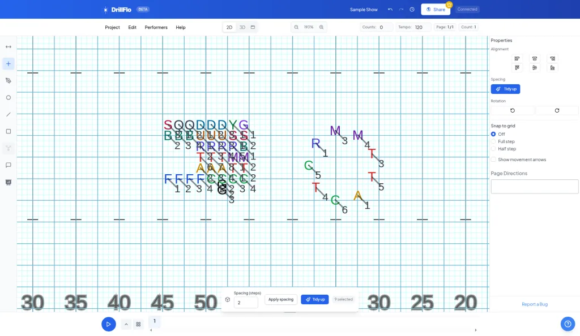Viewport: 580px width, 336px height.
Task: Open the Performers menu
Action: (x=156, y=27)
